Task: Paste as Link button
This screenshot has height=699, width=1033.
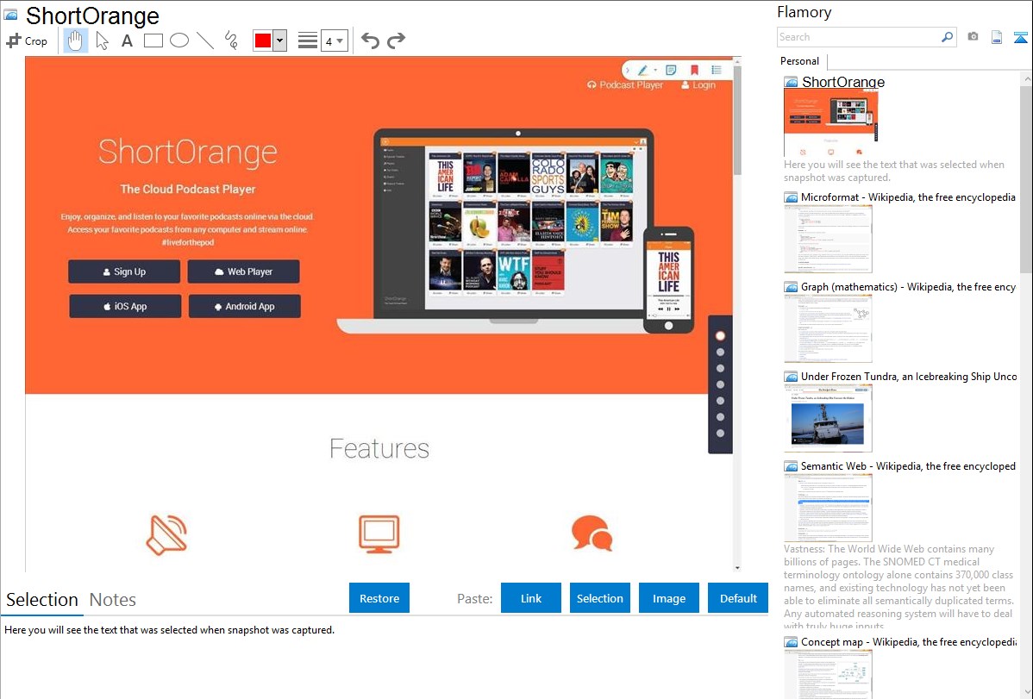Action: tap(531, 598)
